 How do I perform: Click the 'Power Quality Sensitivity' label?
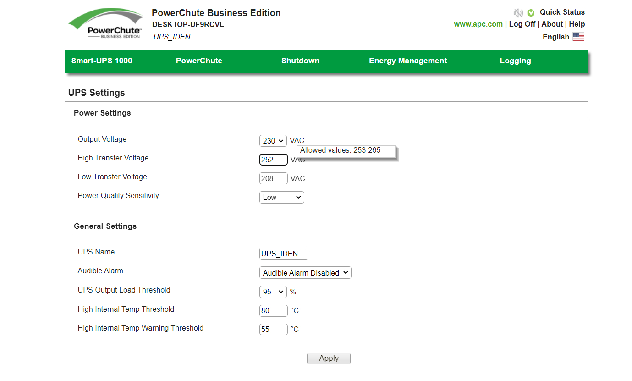[x=118, y=195]
